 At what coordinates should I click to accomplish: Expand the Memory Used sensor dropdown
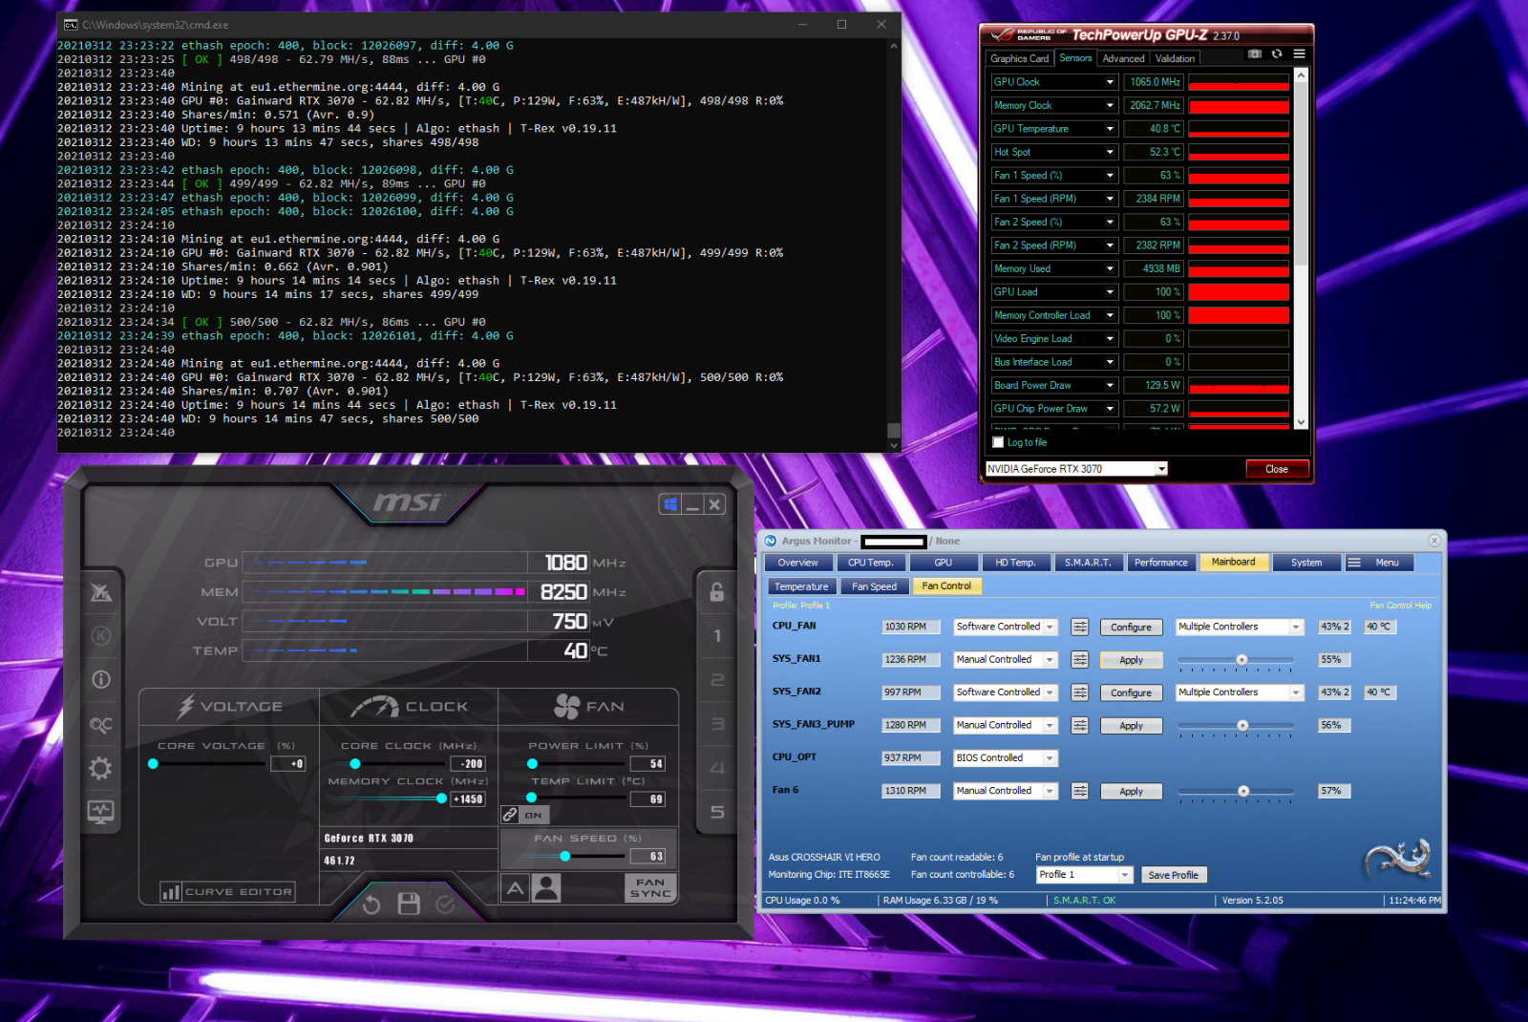(x=1110, y=269)
